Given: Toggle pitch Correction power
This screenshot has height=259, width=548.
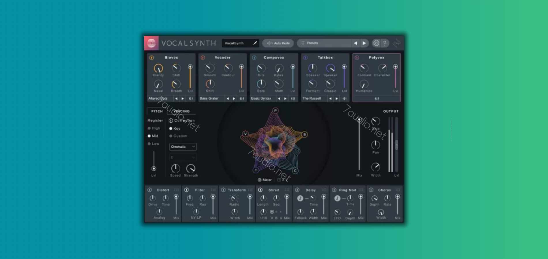Looking at the screenshot, I should point(171,121).
